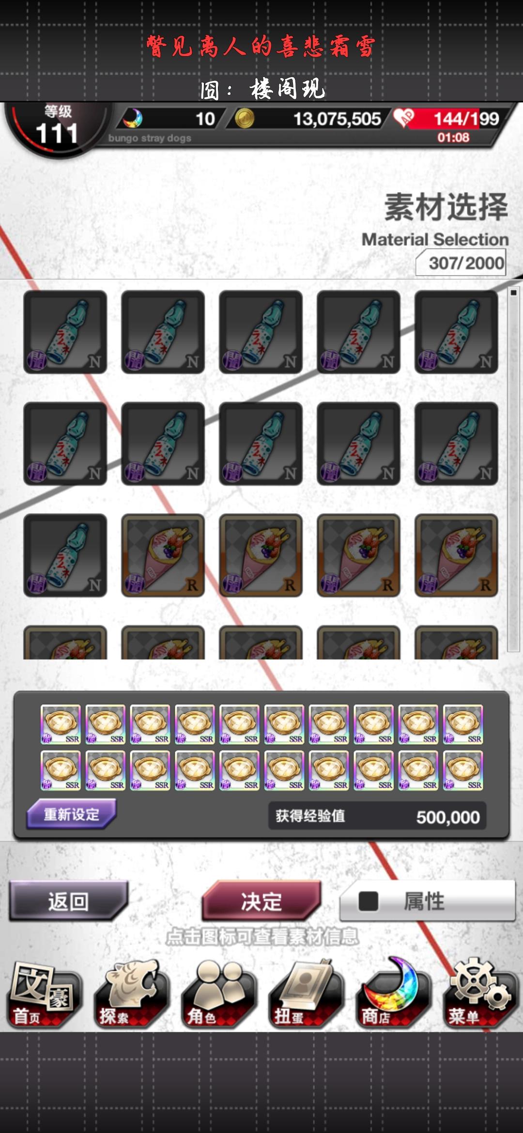Tap the gold coin currency icon
This screenshot has height=1133, width=523.
tap(245, 119)
